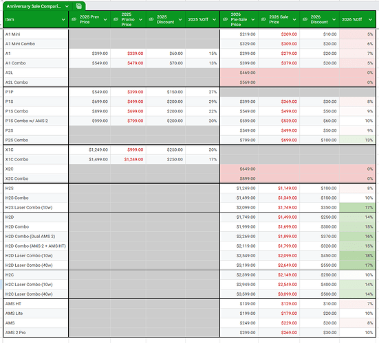Viewport: 379px width, 343px height.
Task: Select the 'H2D Laser Combo (40w)' item cell
Action: point(36,265)
